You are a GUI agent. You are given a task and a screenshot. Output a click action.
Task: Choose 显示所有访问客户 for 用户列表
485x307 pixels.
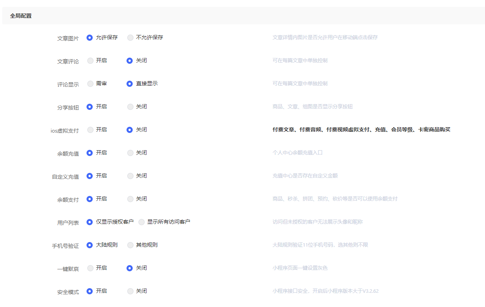tap(142, 222)
